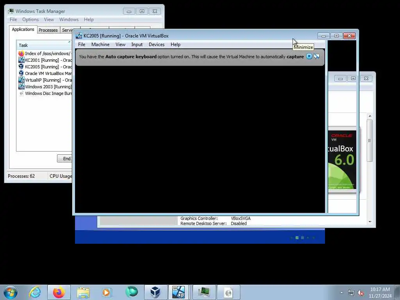Select 'VirtualXP [Running]' task row
This screenshot has height=300, width=400.
tap(45, 80)
